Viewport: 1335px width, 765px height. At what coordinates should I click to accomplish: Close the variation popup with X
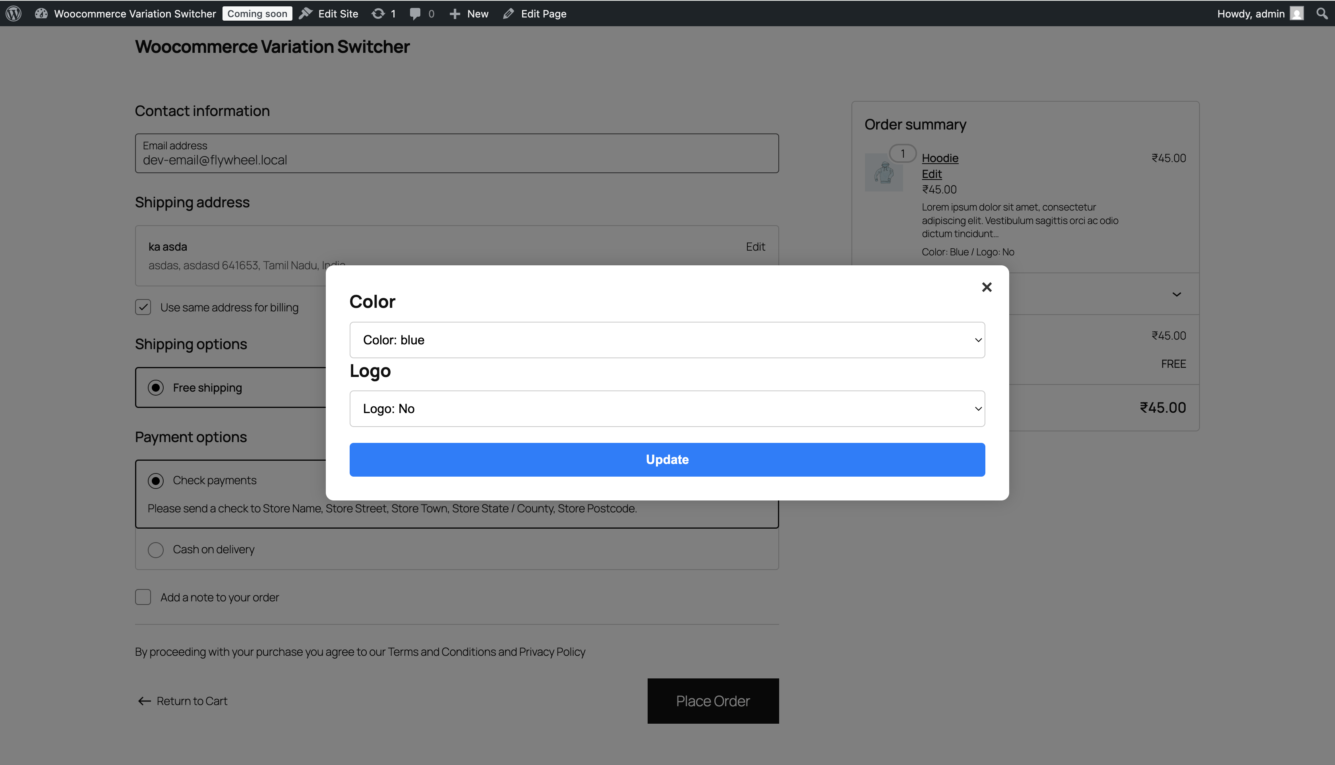pos(987,287)
